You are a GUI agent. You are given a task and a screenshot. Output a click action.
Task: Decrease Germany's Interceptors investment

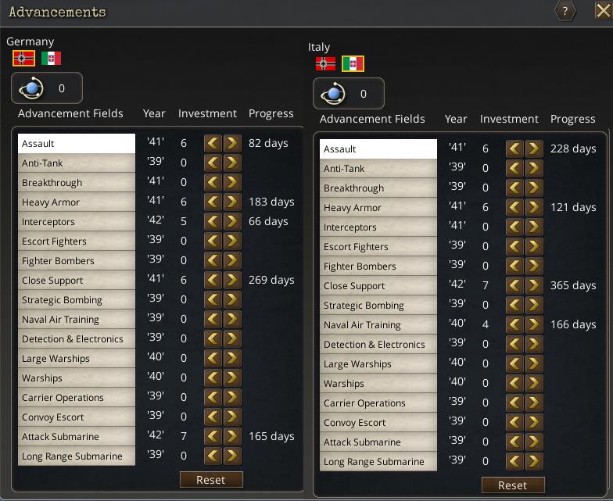coord(213,221)
